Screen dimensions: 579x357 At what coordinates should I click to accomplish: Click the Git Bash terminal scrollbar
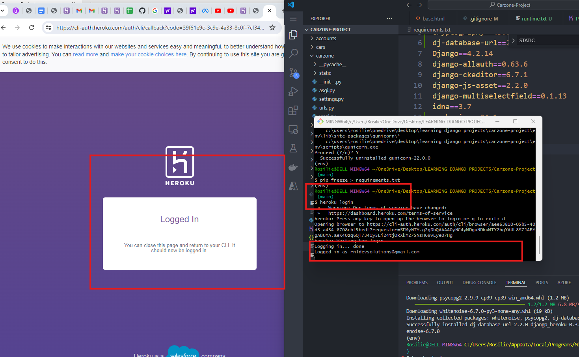[539, 245]
